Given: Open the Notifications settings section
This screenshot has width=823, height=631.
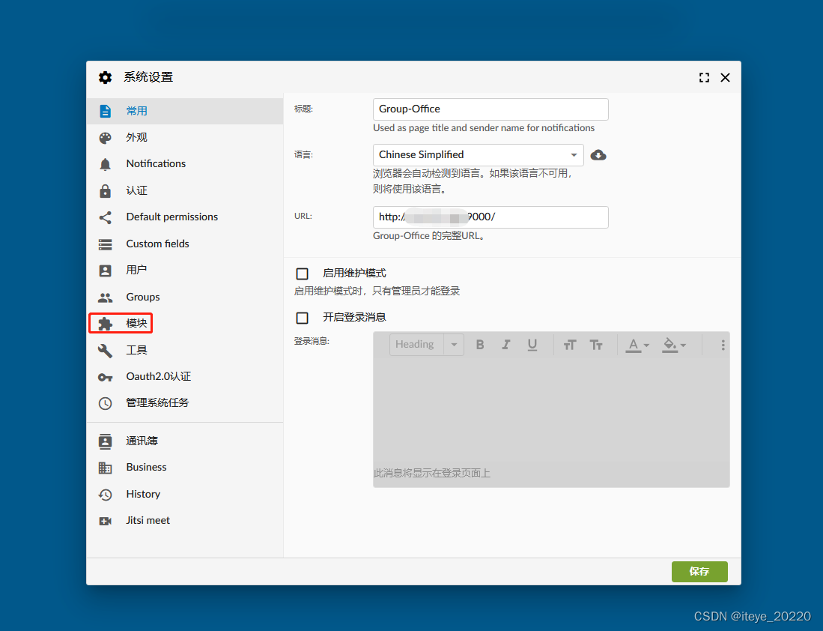Looking at the screenshot, I should 185,164.
